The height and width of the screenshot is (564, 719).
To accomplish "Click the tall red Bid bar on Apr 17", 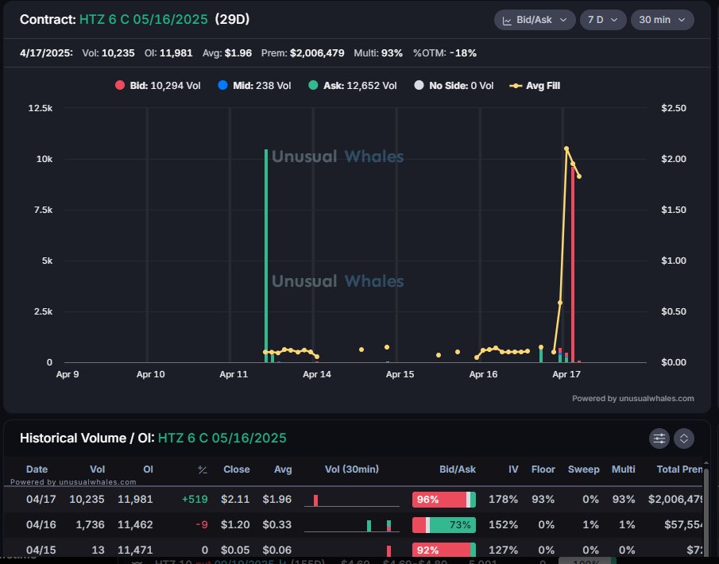I will pyautogui.click(x=573, y=265).
